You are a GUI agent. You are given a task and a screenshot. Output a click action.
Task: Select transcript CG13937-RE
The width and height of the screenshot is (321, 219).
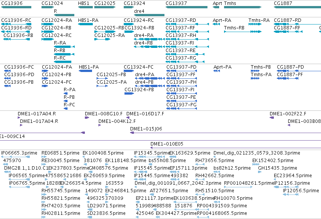185,54
